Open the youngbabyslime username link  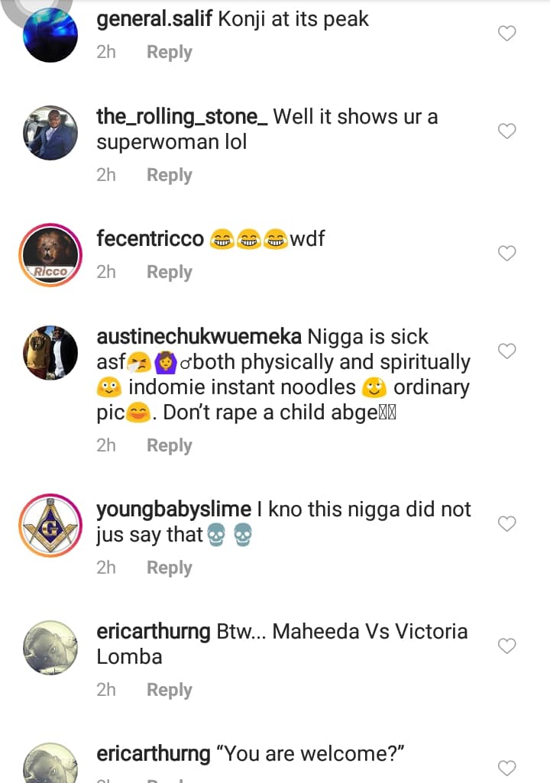(x=173, y=510)
